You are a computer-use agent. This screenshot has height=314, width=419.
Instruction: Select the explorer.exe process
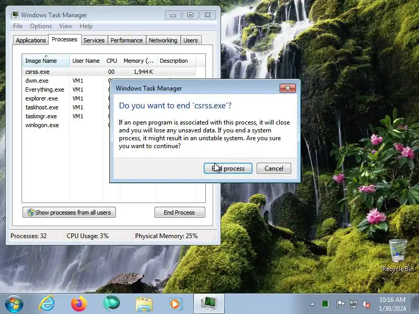[41, 98]
